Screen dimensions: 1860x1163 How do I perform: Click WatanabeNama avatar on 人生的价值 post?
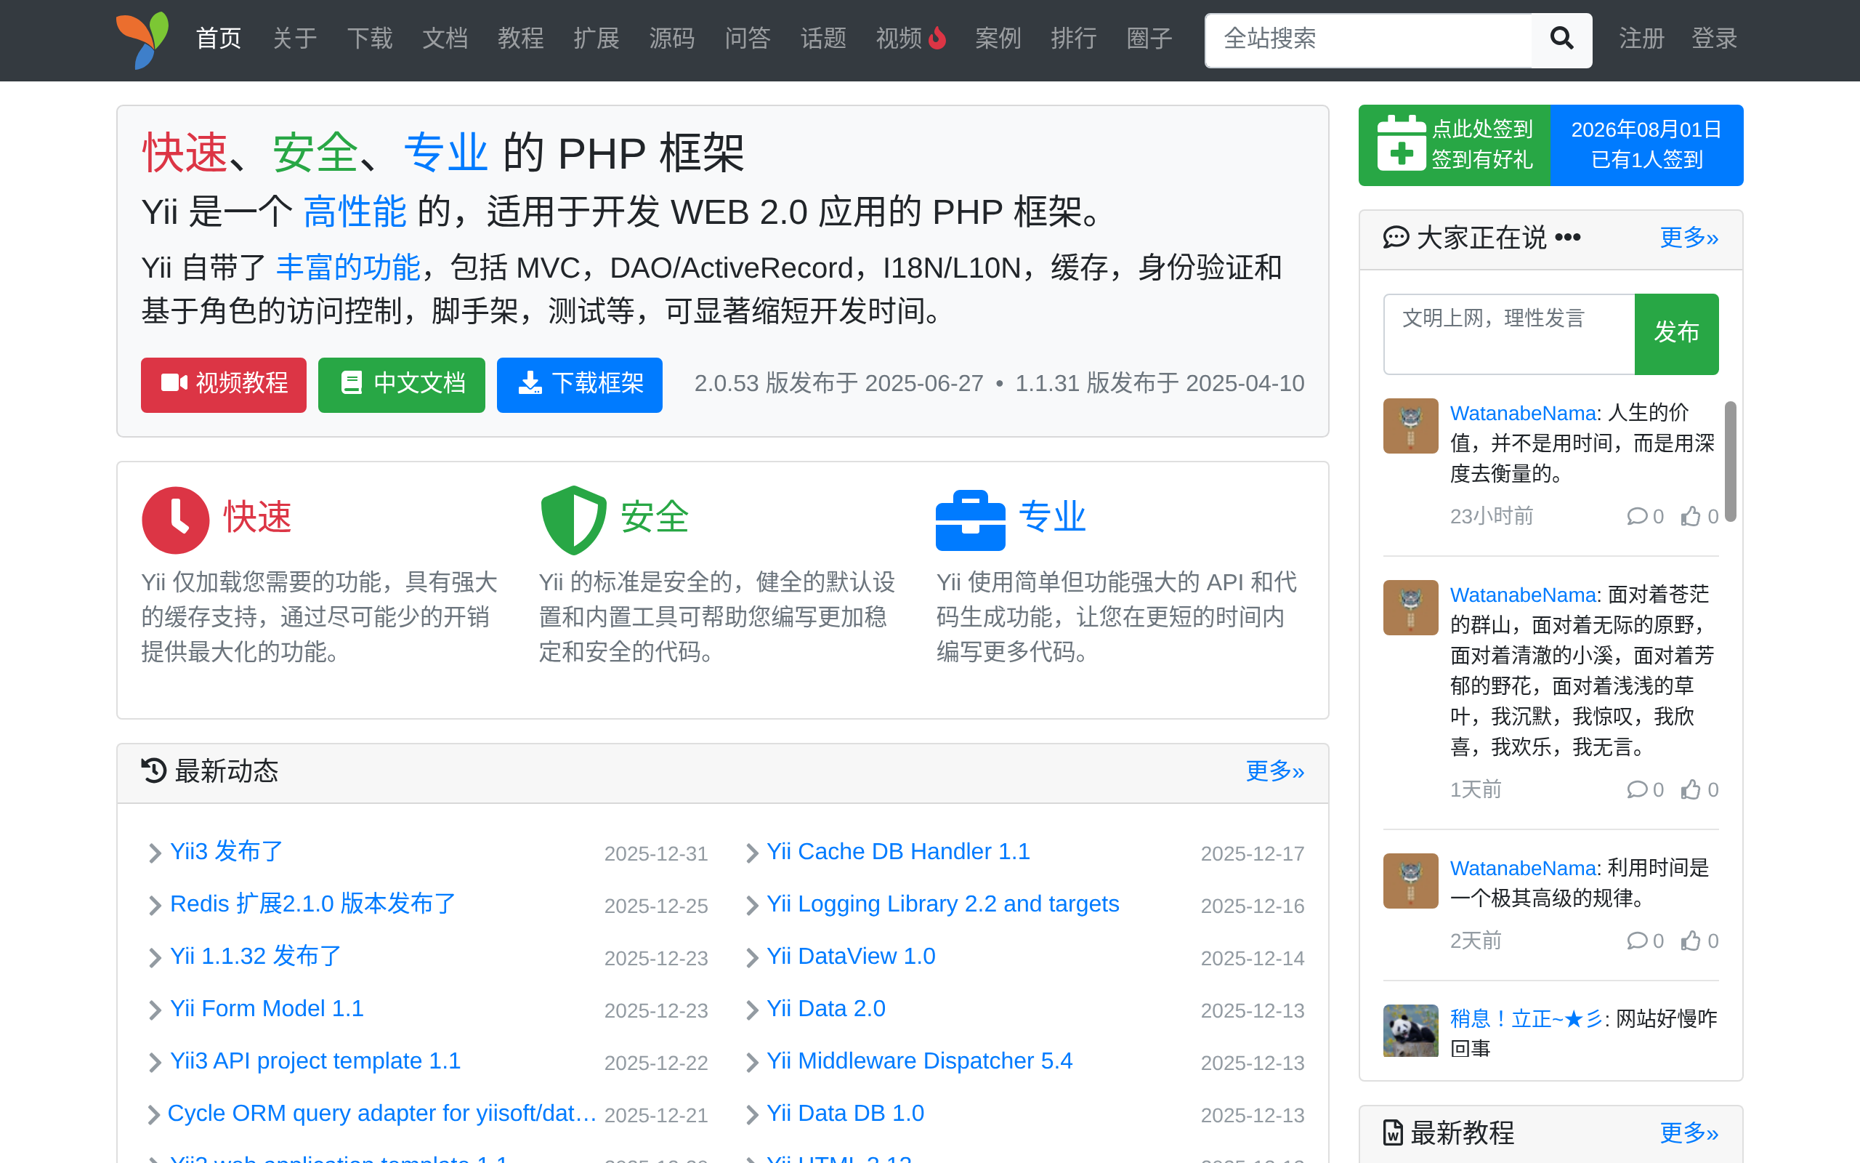pyautogui.click(x=1410, y=425)
